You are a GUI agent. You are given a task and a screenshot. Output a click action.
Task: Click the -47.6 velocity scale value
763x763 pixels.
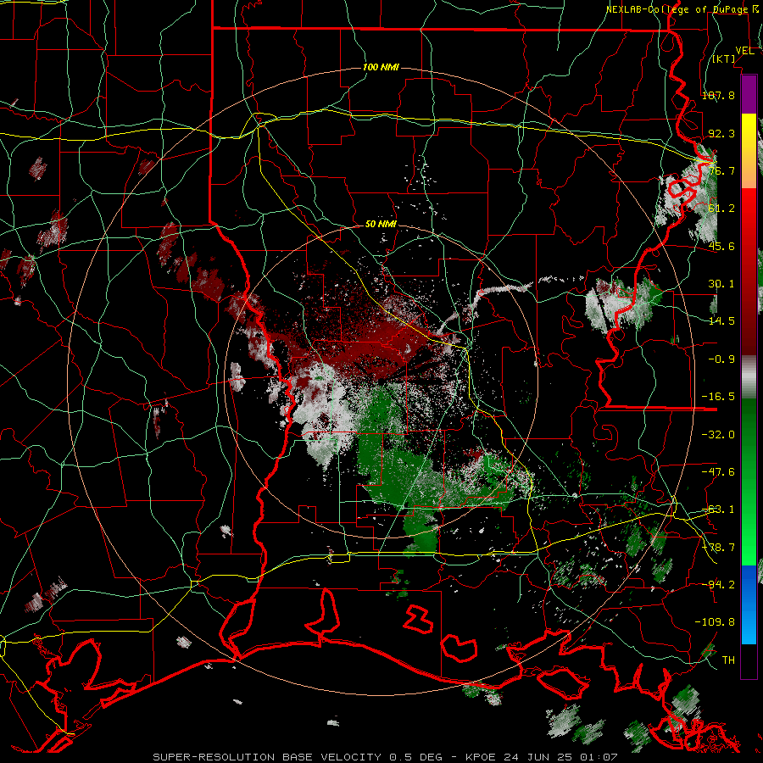click(x=718, y=472)
